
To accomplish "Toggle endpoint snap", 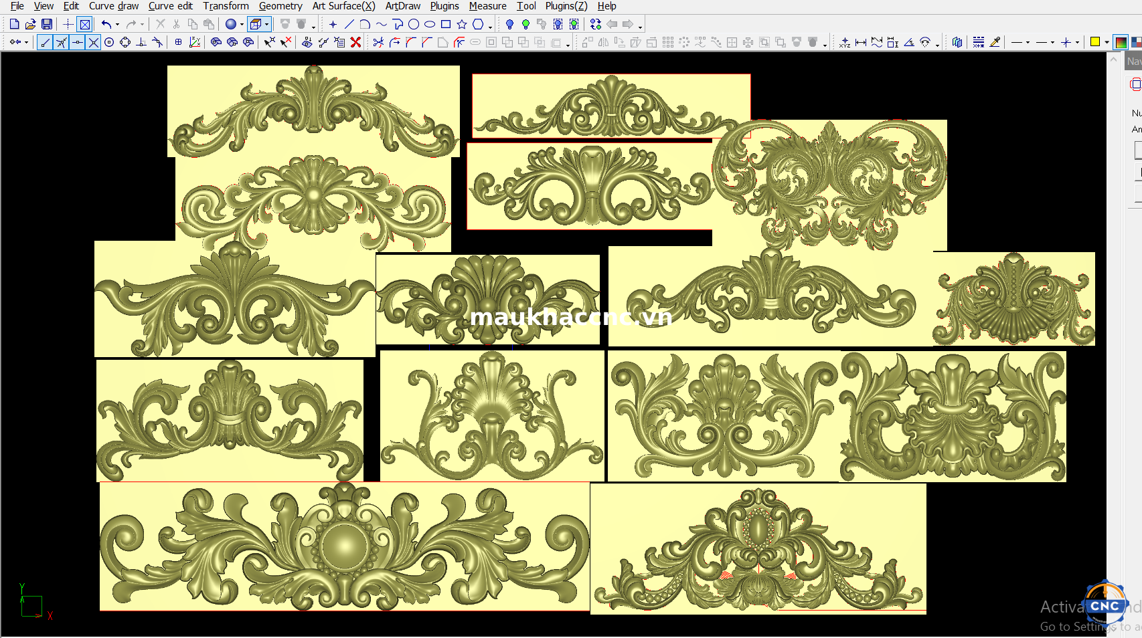I will click(45, 42).
